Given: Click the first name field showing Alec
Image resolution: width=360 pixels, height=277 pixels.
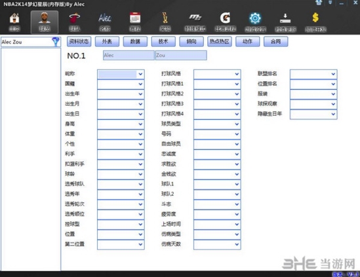Looking at the screenshot, I should (129, 55).
